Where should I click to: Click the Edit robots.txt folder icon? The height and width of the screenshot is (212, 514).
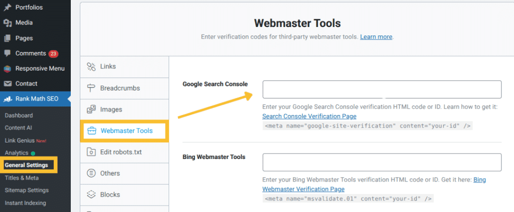click(91, 152)
